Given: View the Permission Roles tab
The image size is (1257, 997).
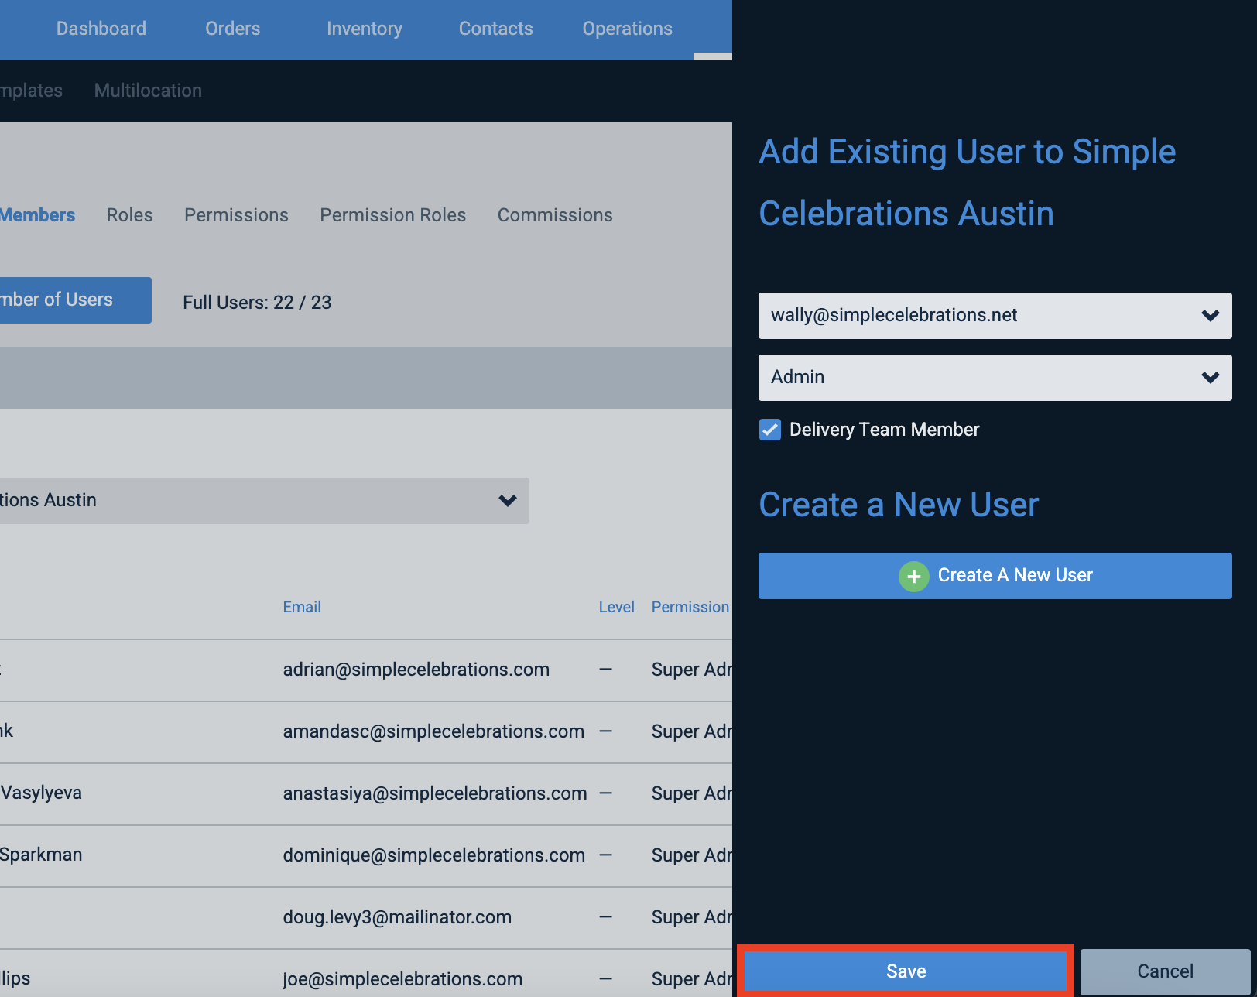Looking at the screenshot, I should 392,215.
